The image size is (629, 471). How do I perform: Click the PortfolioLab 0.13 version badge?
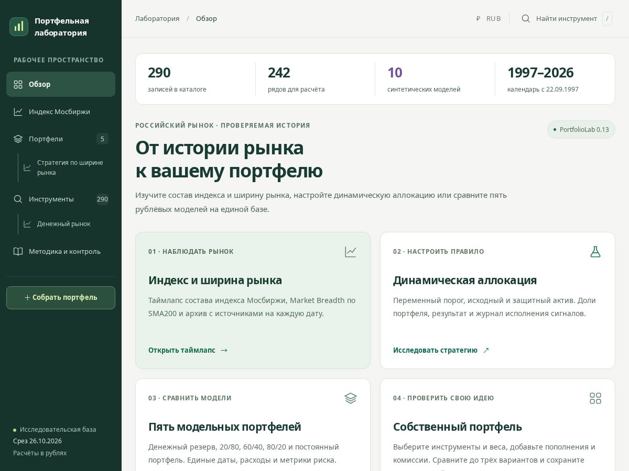[581, 129]
